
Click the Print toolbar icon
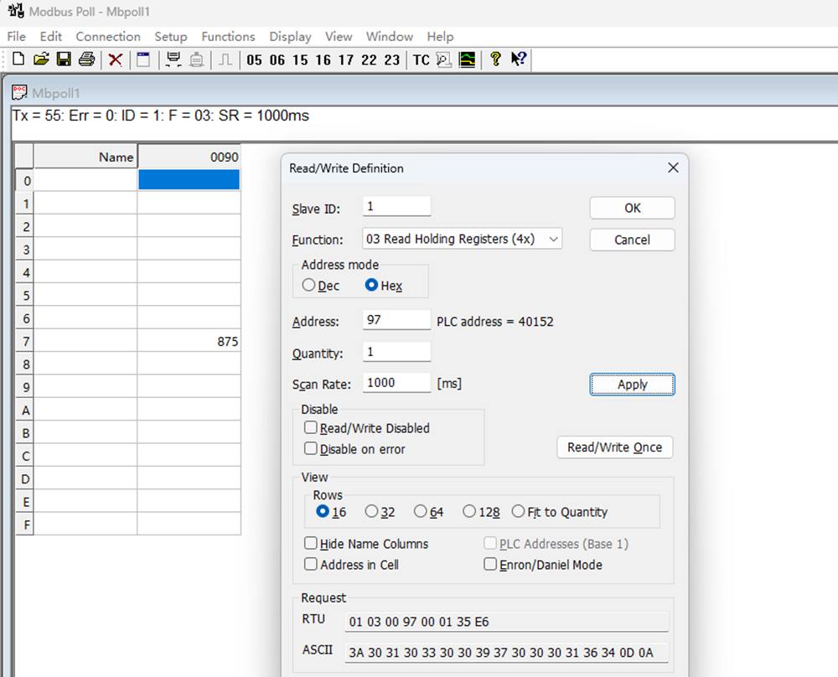[86, 59]
